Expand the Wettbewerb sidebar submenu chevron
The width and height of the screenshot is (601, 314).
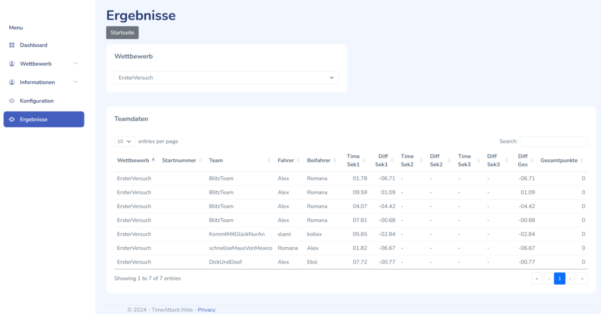click(x=76, y=63)
